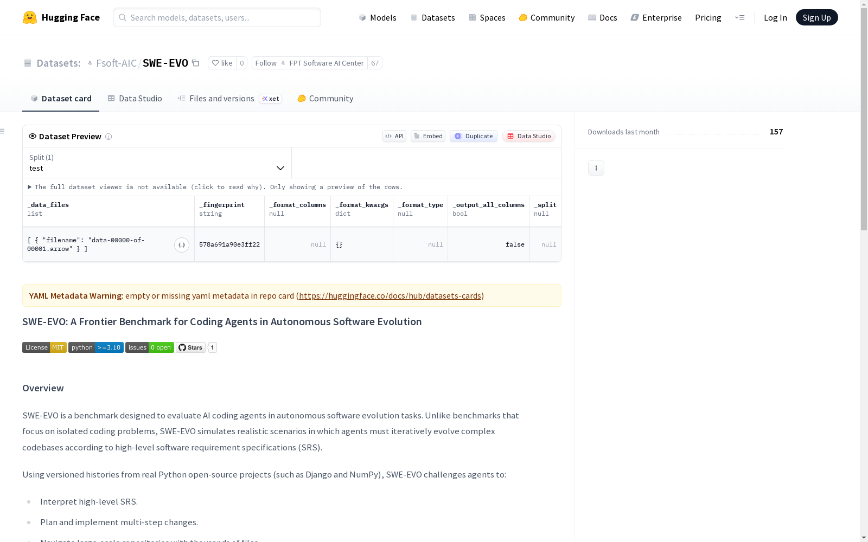Open the Pricing page
The image size is (868, 542).
[708, 17]
